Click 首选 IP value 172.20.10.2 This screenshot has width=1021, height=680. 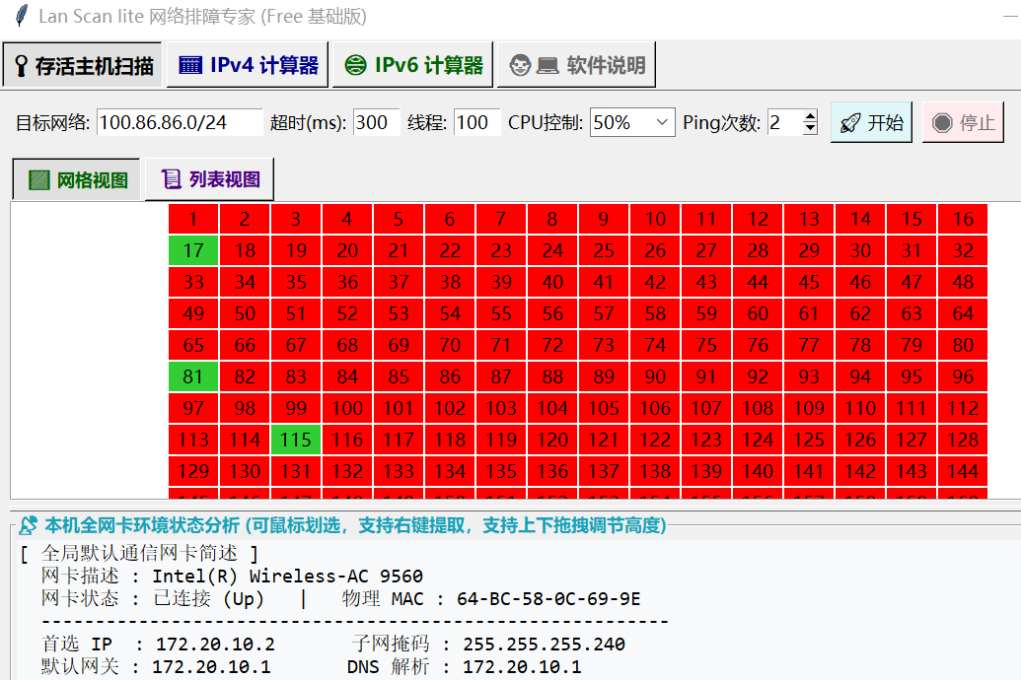pyautogui.click(x=215, y=645)
